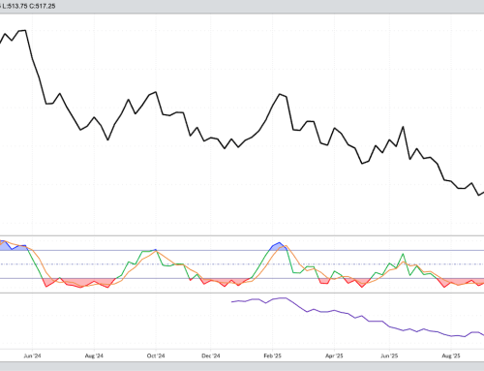Click the Oct '24 date axis label

[x=156, y=356]
